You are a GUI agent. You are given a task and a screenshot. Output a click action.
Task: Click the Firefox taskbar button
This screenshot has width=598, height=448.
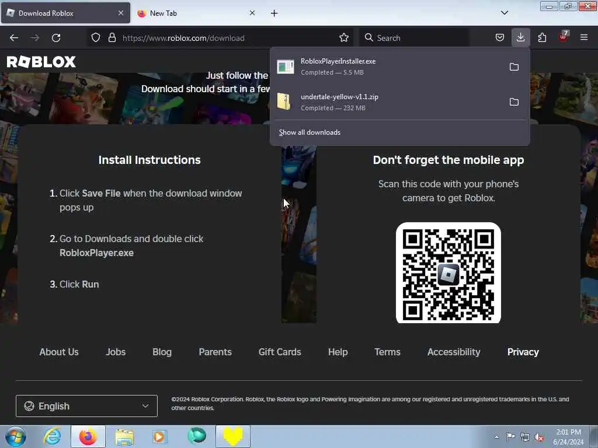tap(88, 436)
